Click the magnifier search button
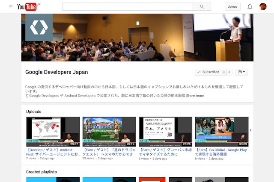 click(202, 7)
